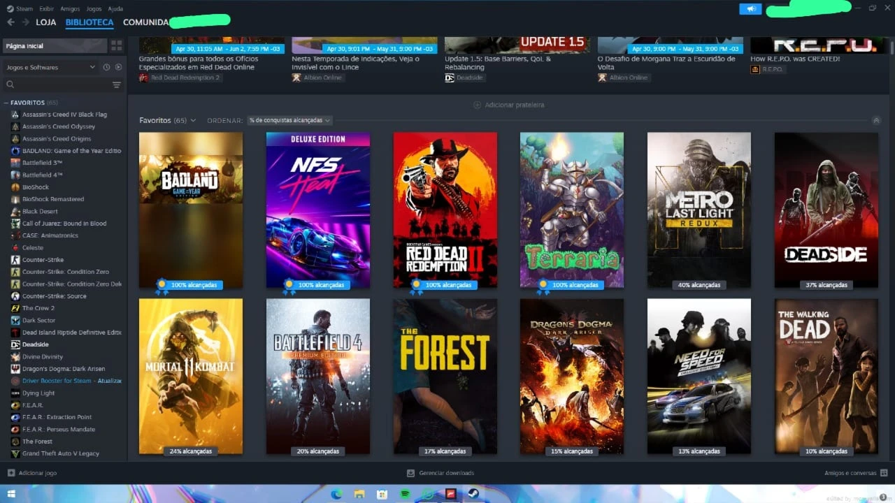
Task: Launch Microsoft Edge from taskbar
Action: pos(336,494)
